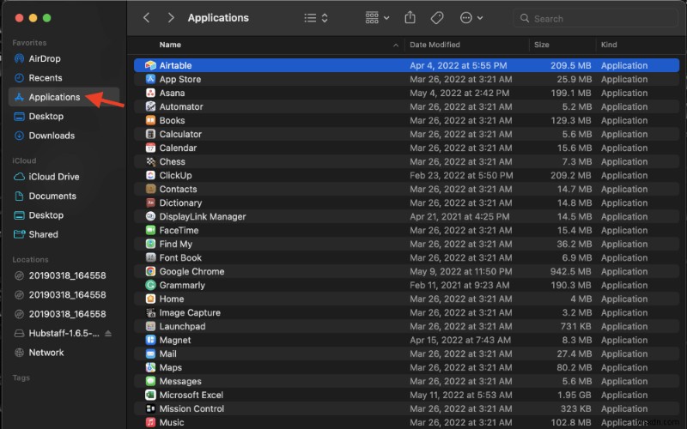Select the Google Chrome icon

(x=150, y=271)
